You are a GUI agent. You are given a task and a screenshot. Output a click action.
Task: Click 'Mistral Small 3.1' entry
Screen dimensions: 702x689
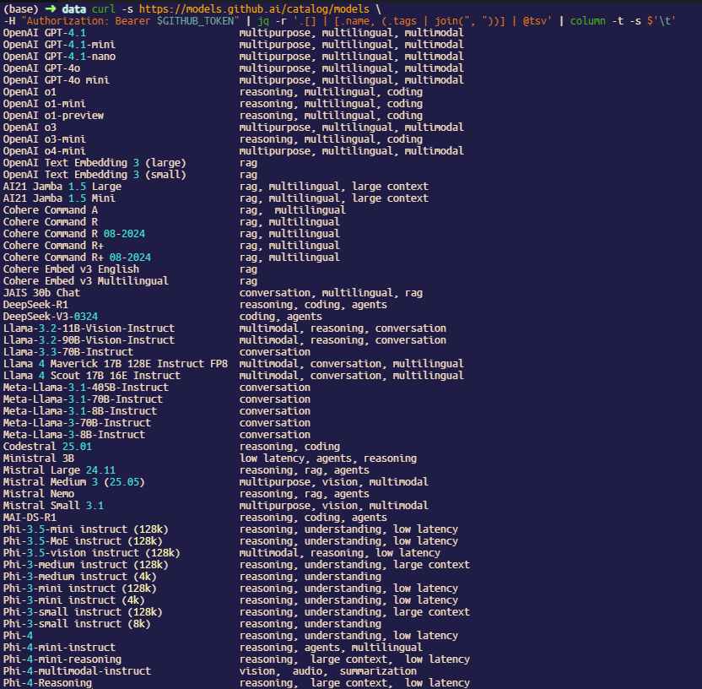click(53, 506)
